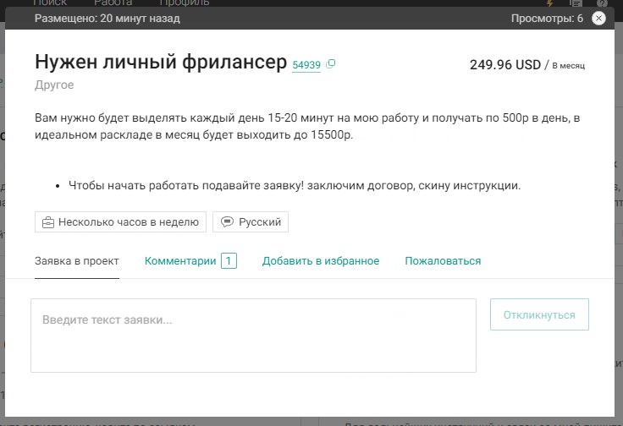The image size is (623, 426).
Task: Click the briefcase icon in the workload tag
Action: 48,222
